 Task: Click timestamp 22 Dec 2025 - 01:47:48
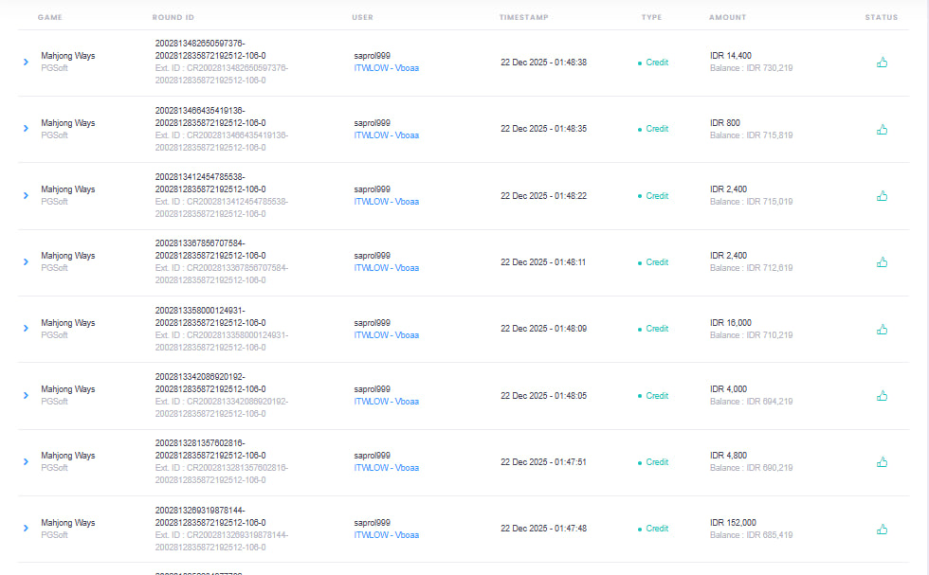point(543,529)
